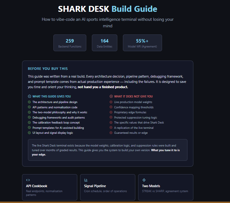Click the text 'API patterns and normalisation code'
The width and height of the screenshot is (230, 203).
click(x=55, y=107)
